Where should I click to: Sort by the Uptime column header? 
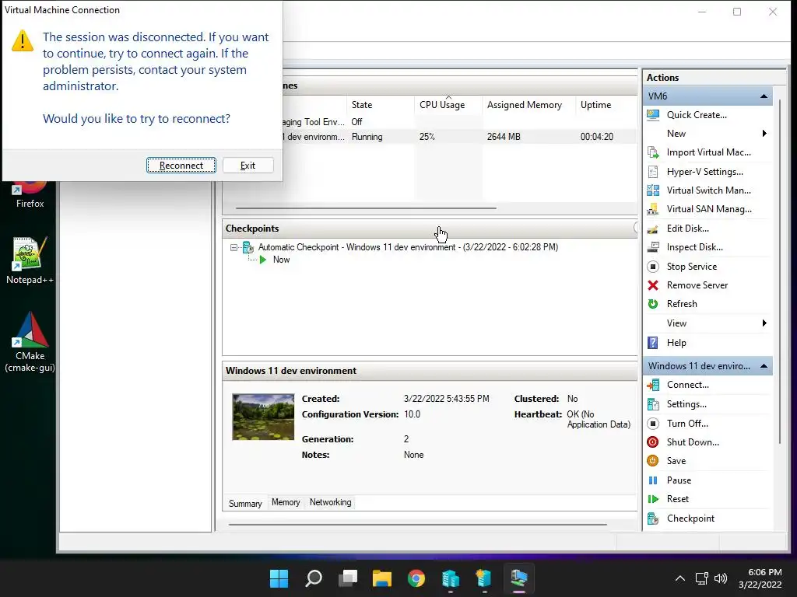click(606, 105)
